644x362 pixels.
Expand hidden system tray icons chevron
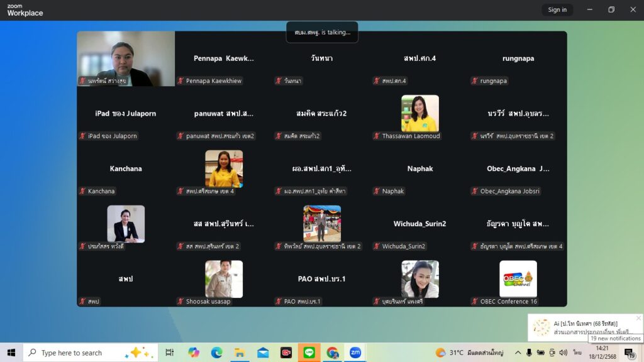click(x=518, y=353)
